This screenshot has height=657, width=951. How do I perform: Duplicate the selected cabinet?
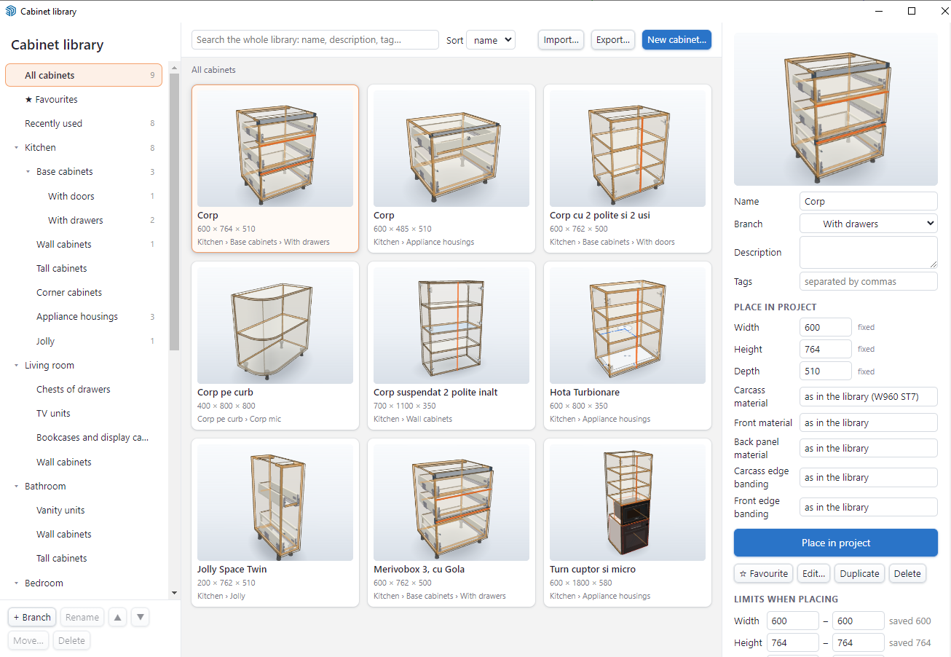pos(859,573)
